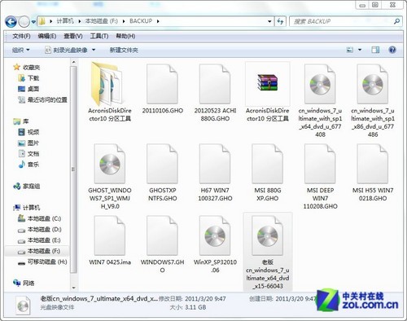This screenshot has width=407, height=321.
Task: Select the 20110106.GHO file icon
Action: point(162,84)
